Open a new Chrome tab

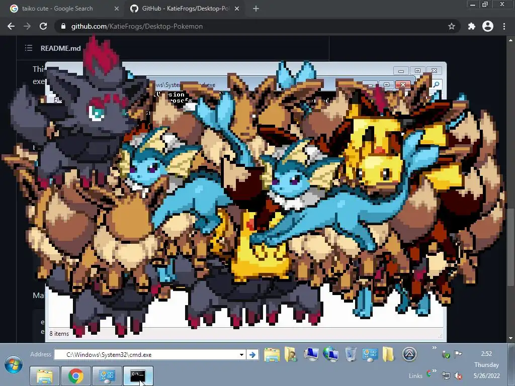(x=256, y=9)
